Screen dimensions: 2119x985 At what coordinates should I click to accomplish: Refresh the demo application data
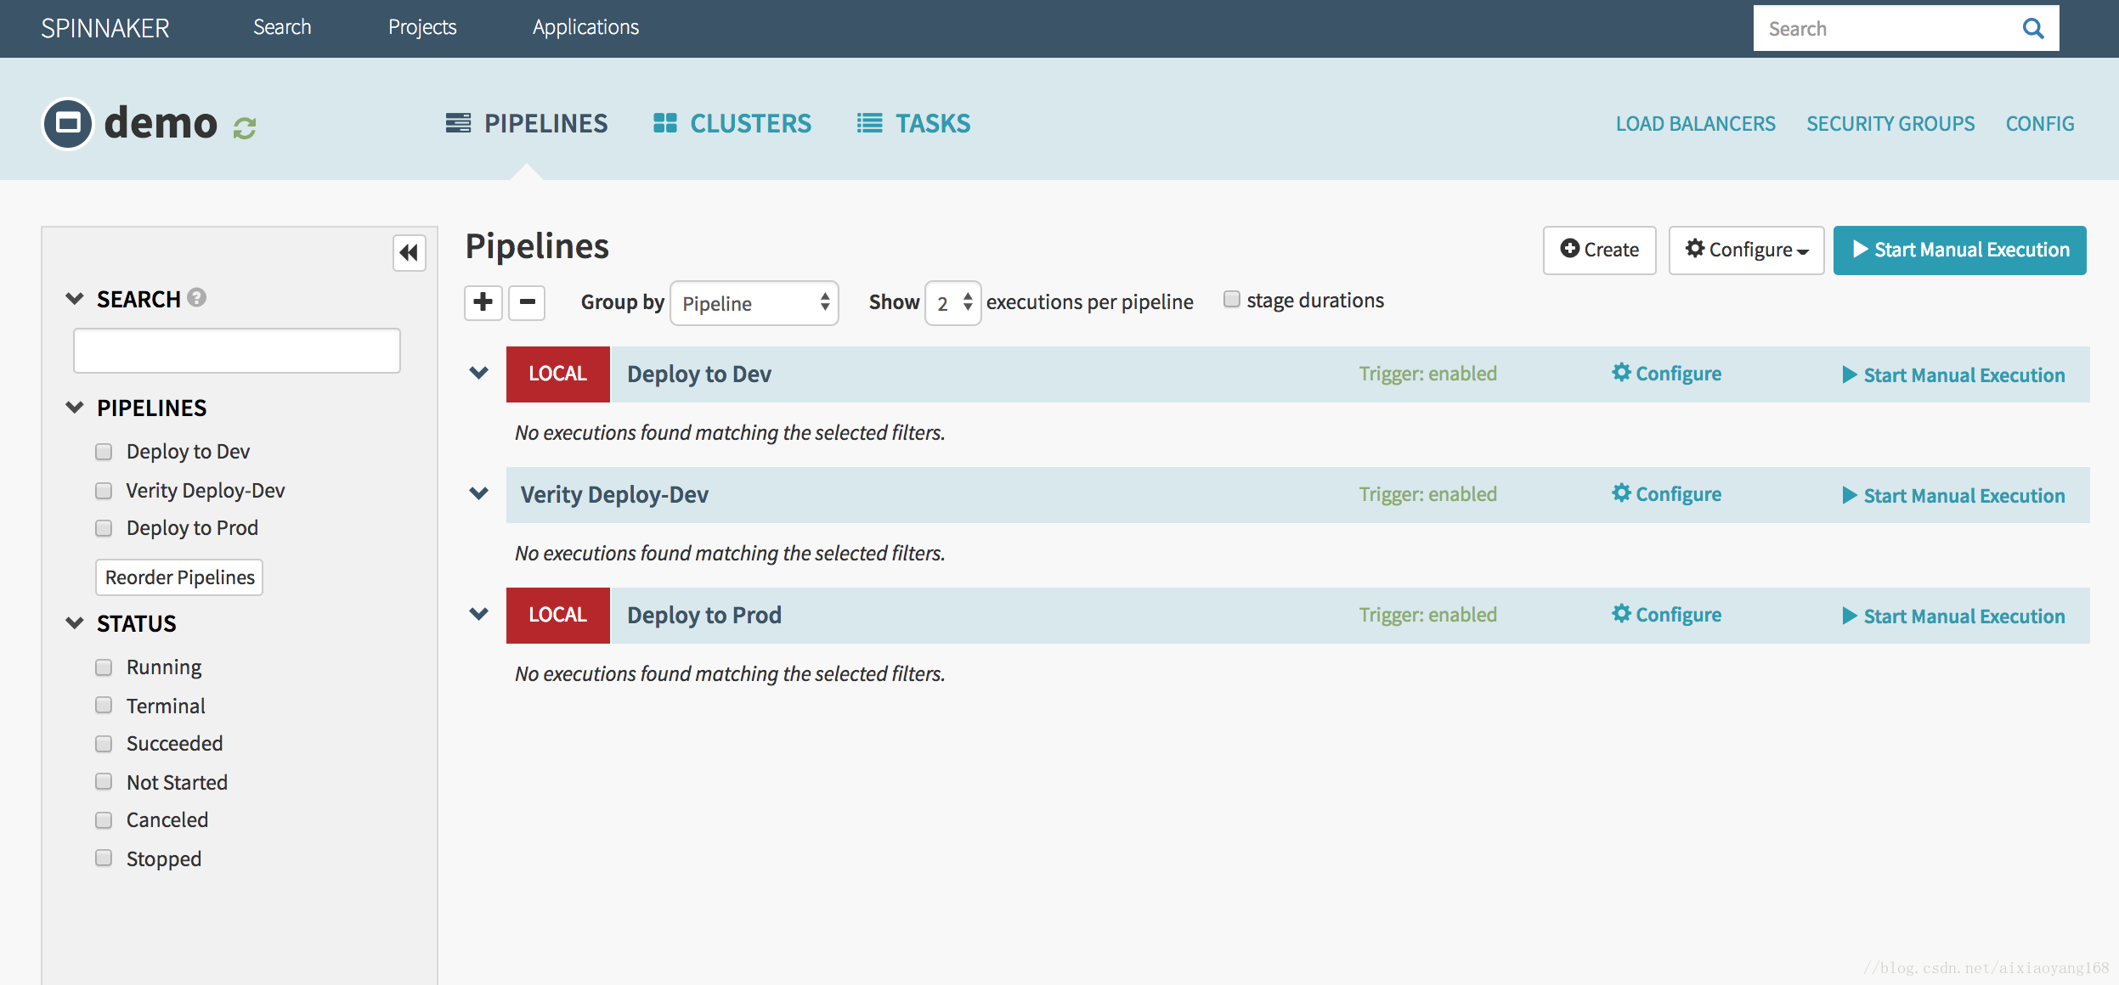pos(245,127)
